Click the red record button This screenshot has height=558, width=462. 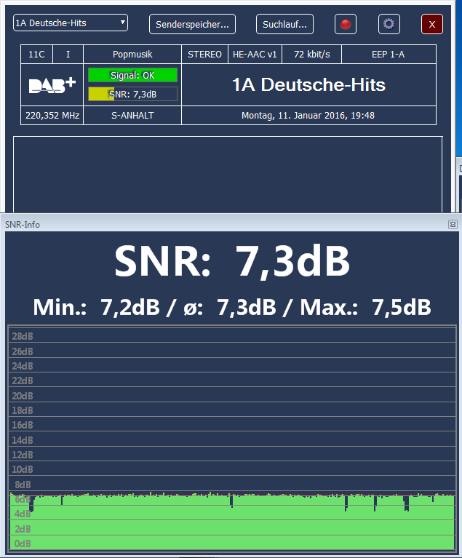(346, 24)
